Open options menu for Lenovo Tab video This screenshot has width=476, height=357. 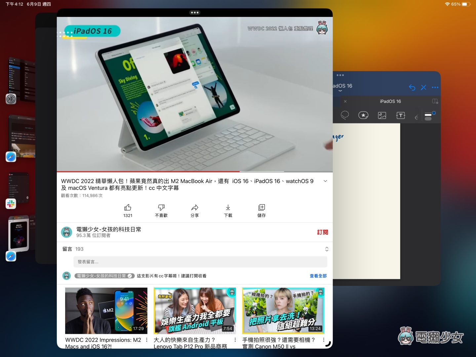tap(235, 340)
